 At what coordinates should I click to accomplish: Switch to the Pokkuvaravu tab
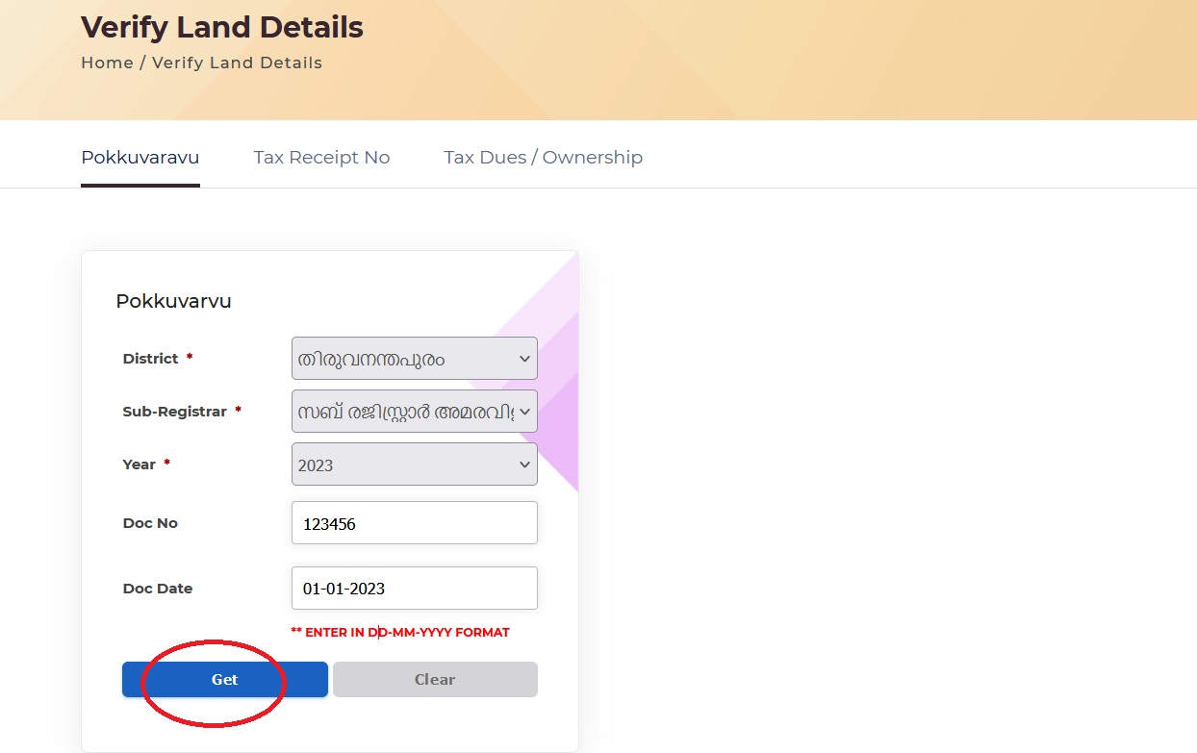tap(140, 157)
